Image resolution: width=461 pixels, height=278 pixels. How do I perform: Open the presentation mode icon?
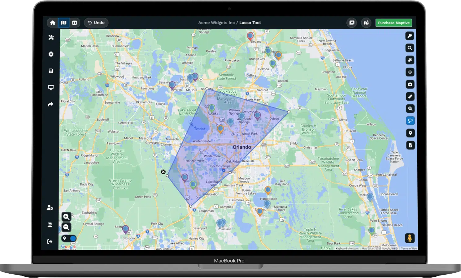coord(51,88)
